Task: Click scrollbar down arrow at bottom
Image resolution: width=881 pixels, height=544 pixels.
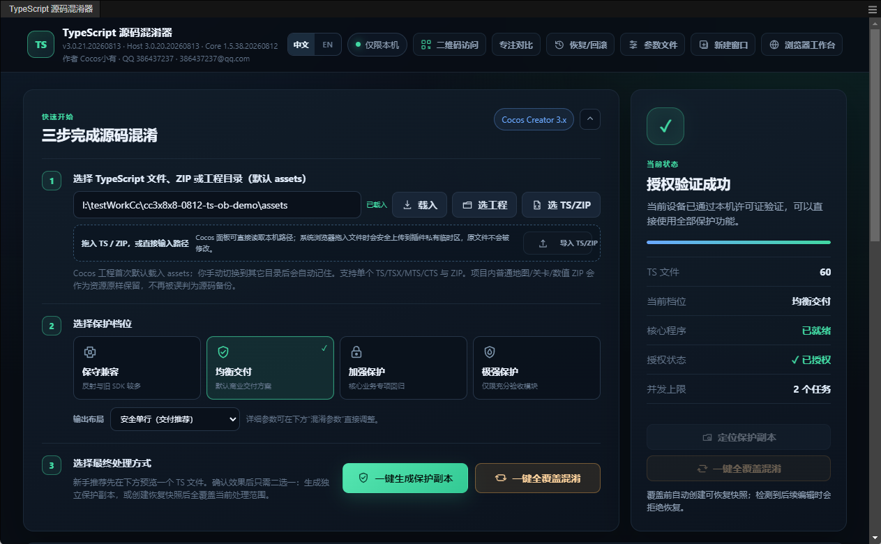Action: pyautogui.click(x=875, y=538)
